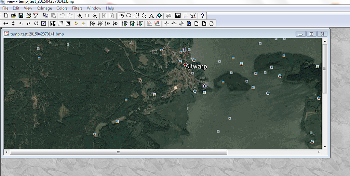Click the resample resize icon
The width and height of the screenshot is (350, 176).
43,23
